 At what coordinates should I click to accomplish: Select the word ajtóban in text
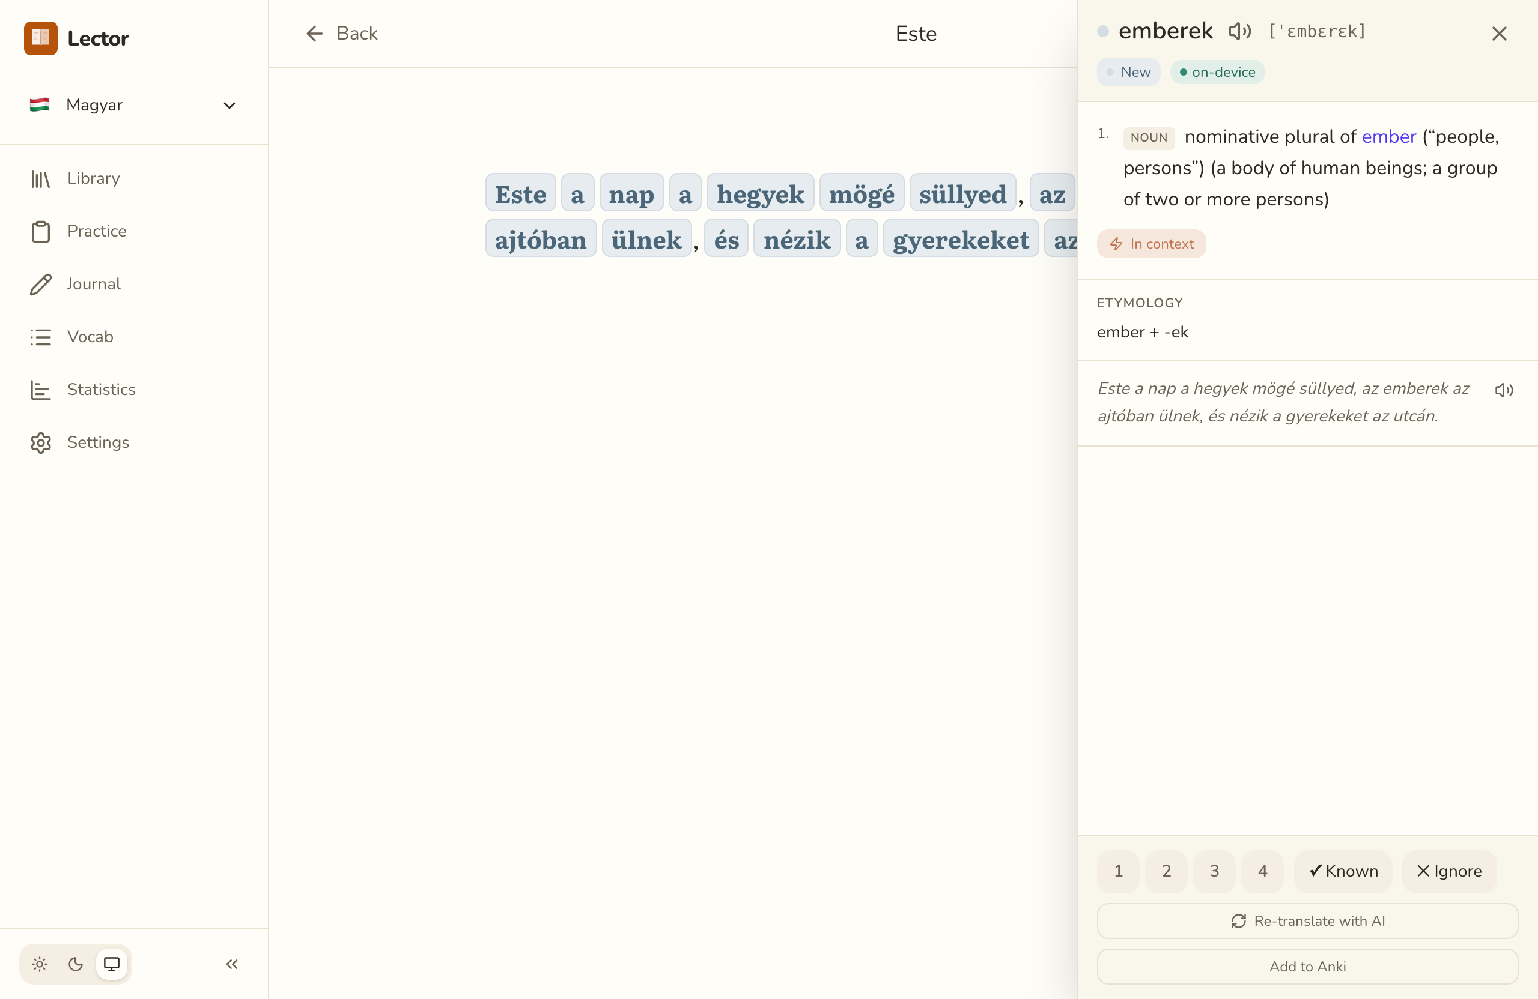point(541,239)
